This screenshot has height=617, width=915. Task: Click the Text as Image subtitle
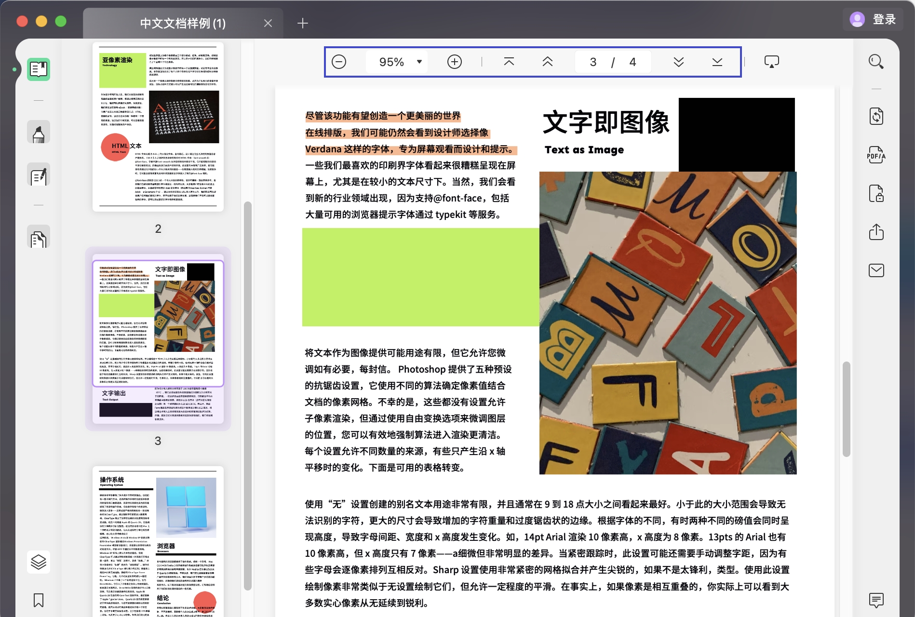click(584, 150)
